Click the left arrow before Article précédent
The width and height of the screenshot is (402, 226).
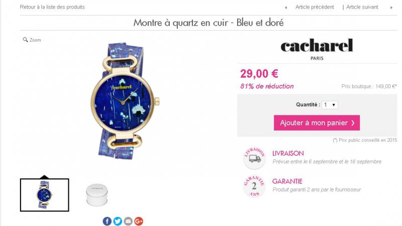(x=285, y=8)
